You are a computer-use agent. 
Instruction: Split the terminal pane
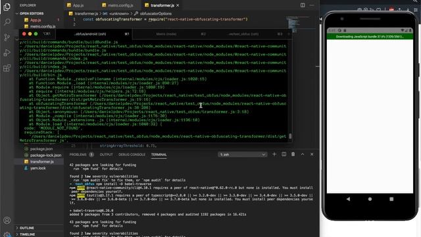284,154
